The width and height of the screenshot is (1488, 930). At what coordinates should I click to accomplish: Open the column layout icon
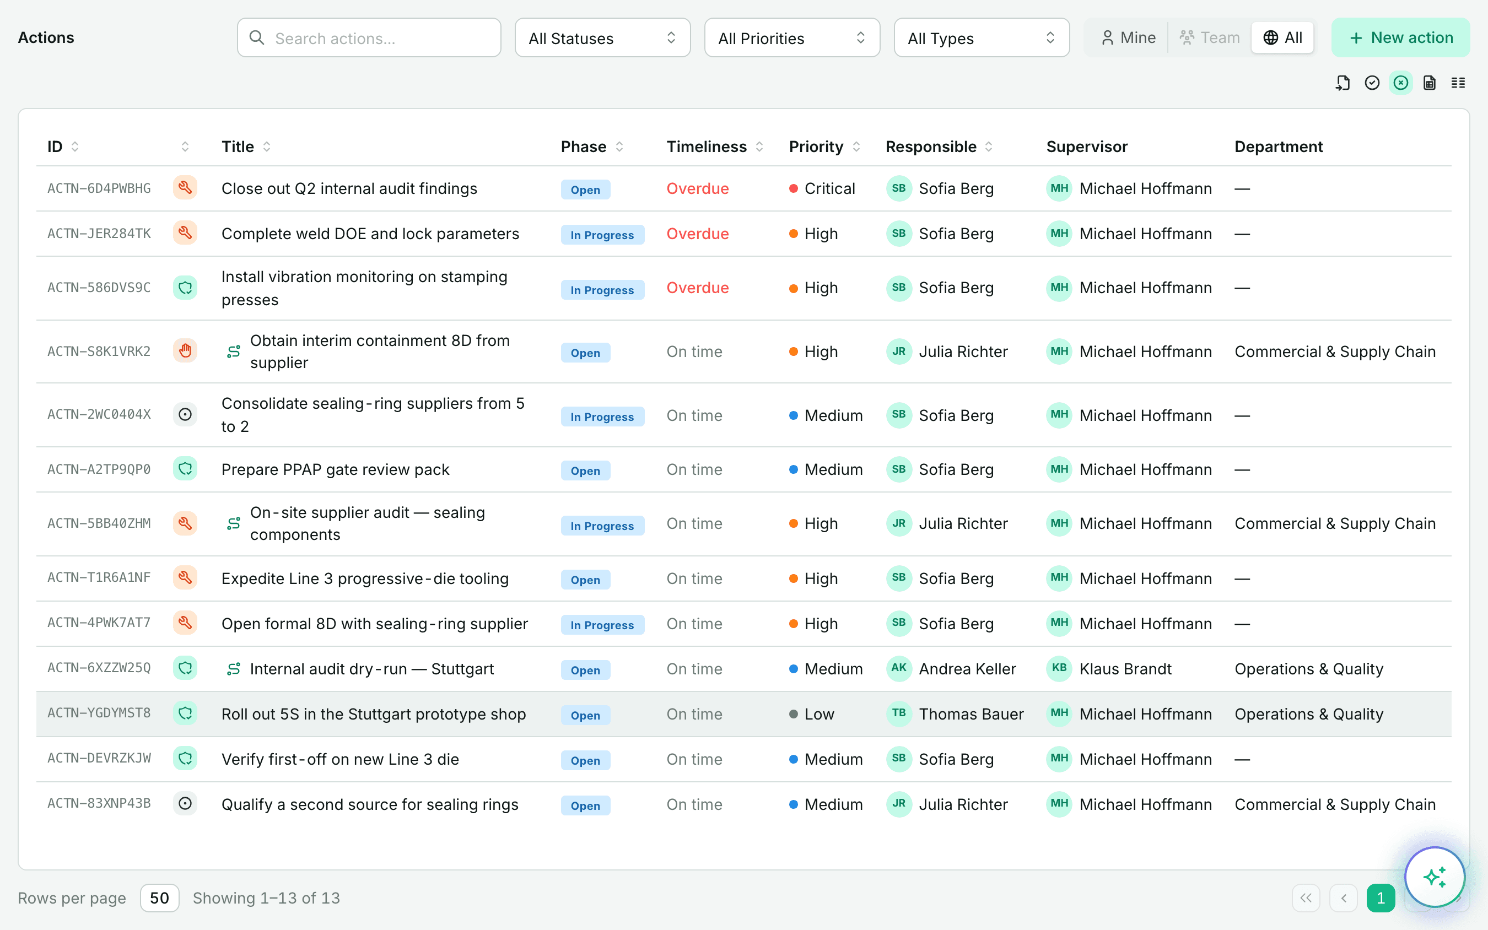pos(1458,83)
